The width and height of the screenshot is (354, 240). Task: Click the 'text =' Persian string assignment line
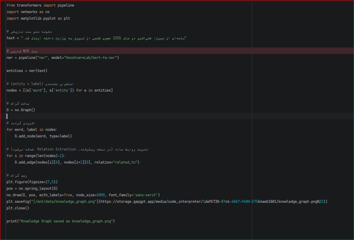click(96, 38)
